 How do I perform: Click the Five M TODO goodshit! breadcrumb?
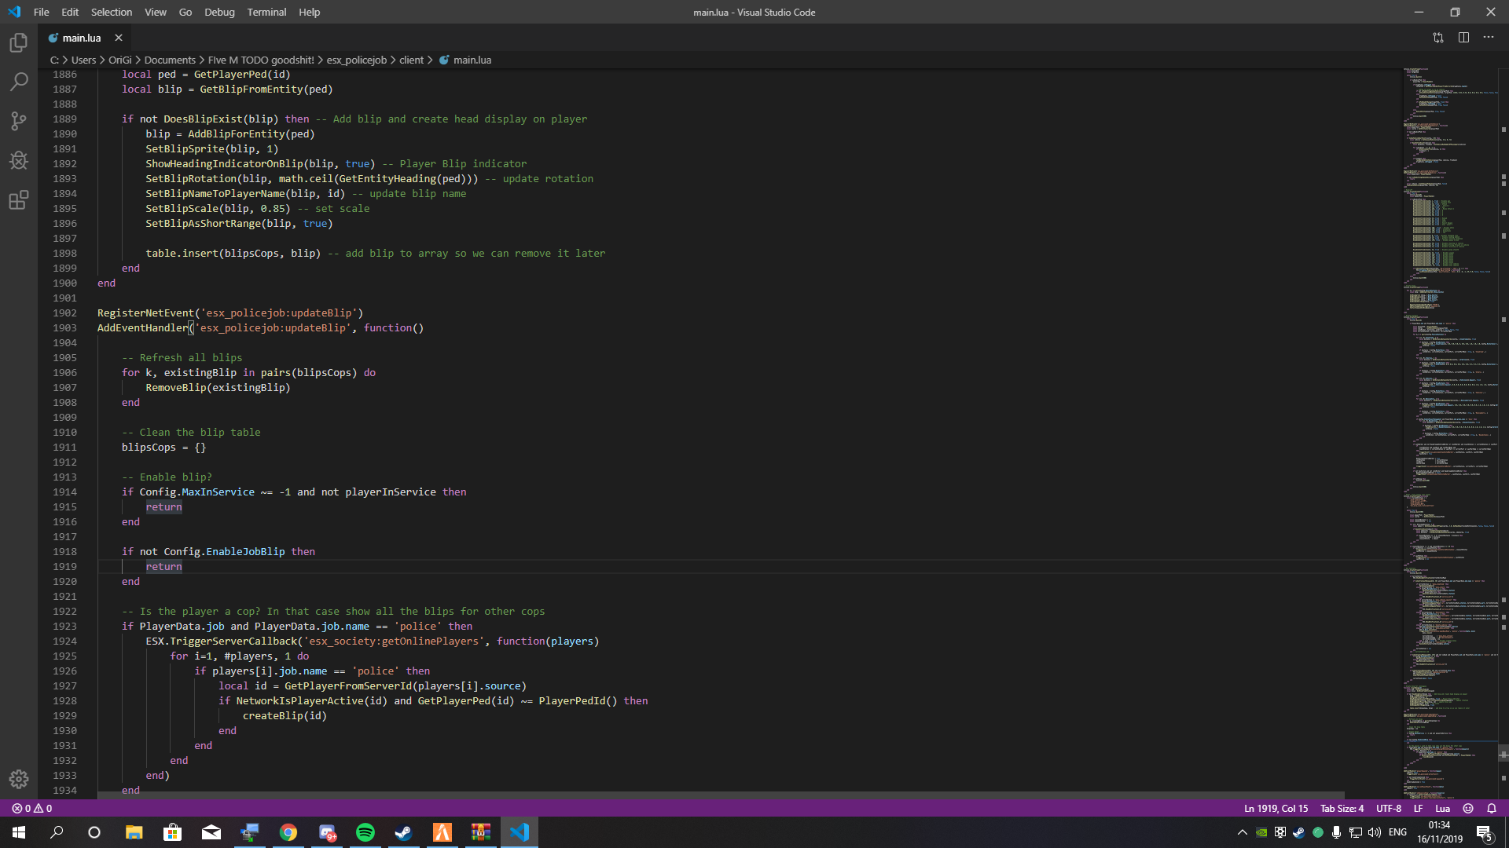click(261, 60)
